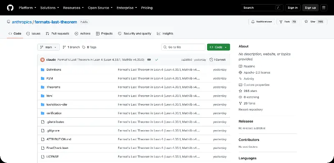This screenshot has width=334, height=163.
Task: Click the Report repository link
Action: pyautogui.click(x=250, y=109)
